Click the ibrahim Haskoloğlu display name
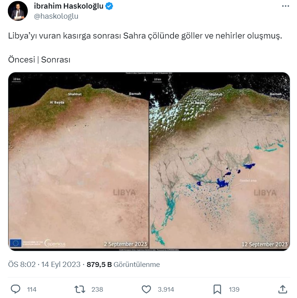Viewport: 297px width, 298px height. [69, 6]
